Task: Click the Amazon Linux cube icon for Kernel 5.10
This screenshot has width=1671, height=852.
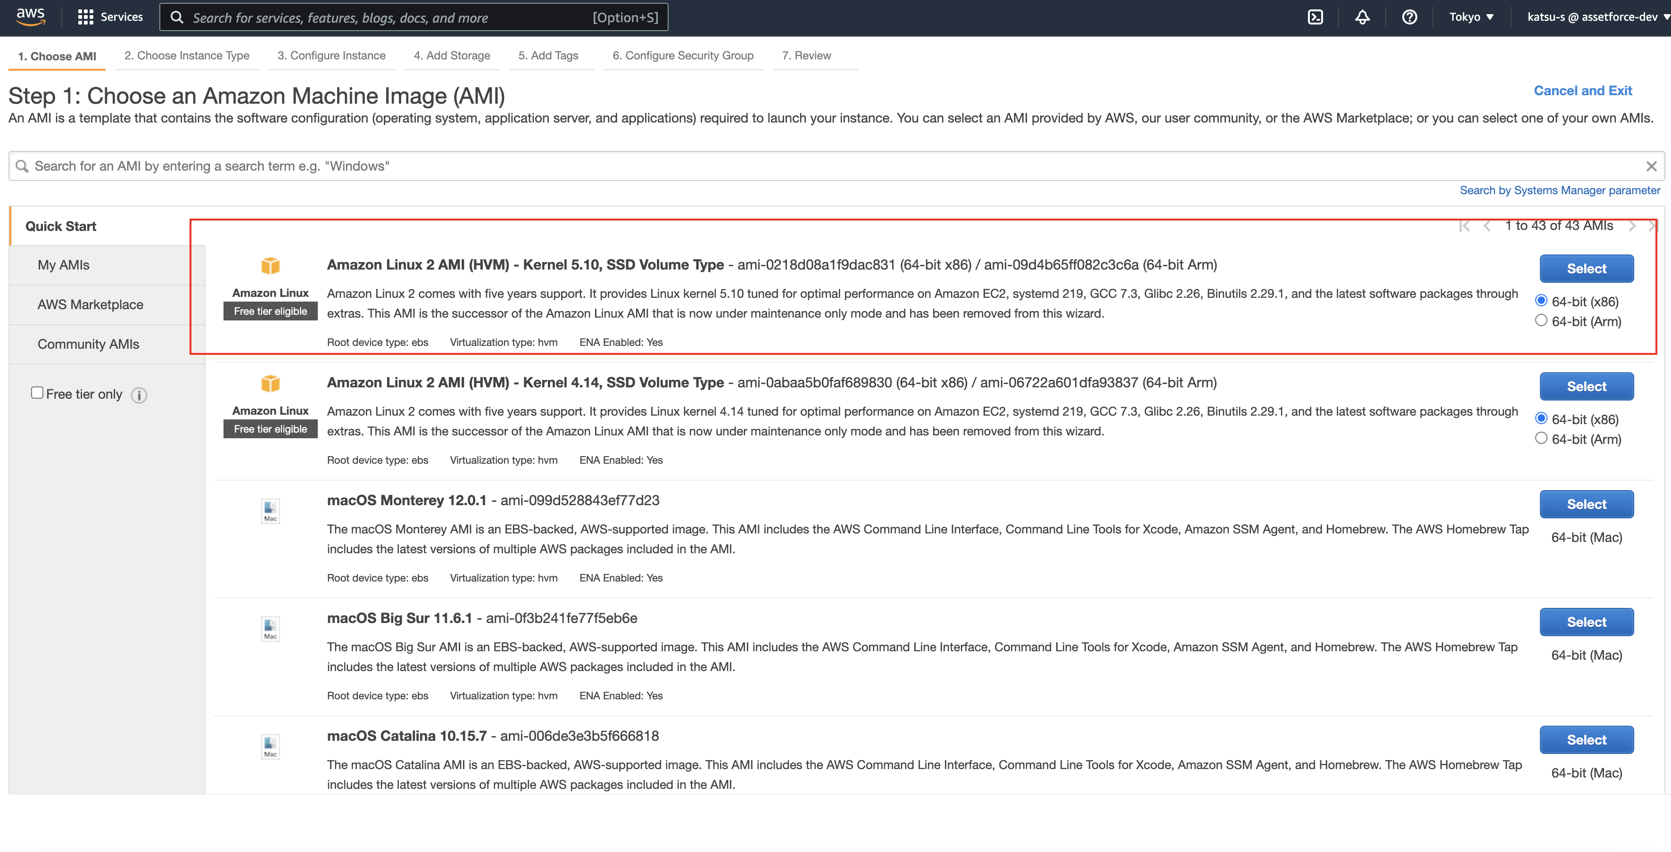Action: 270,266
